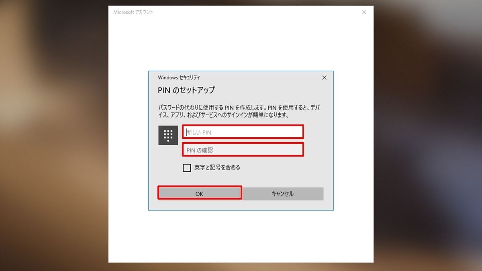Click the 新しい PIN placeholder text
Screen dimensions: 482x271
(x=199, y=132)
